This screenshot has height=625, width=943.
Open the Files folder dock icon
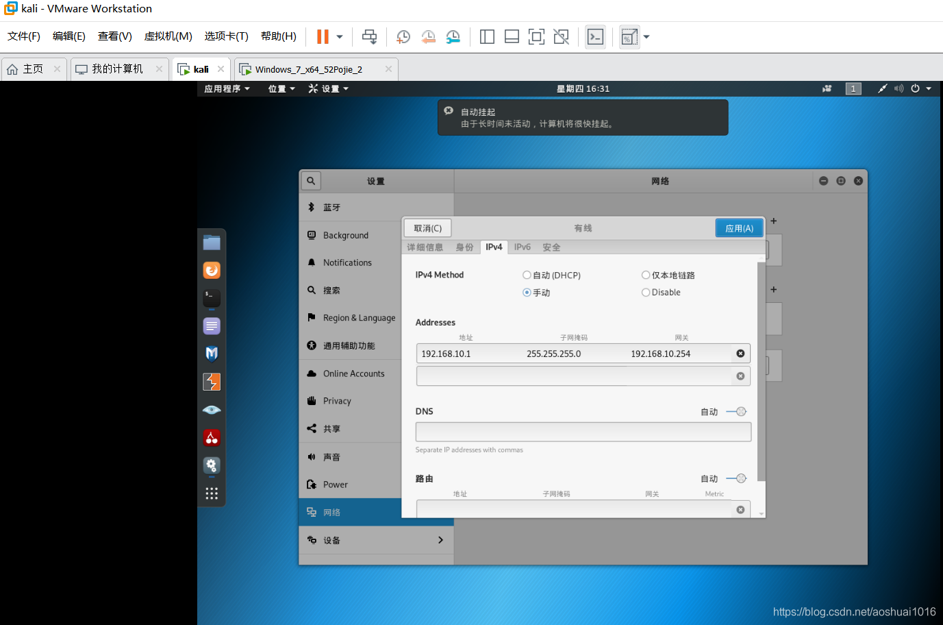(x=212, y=243)
